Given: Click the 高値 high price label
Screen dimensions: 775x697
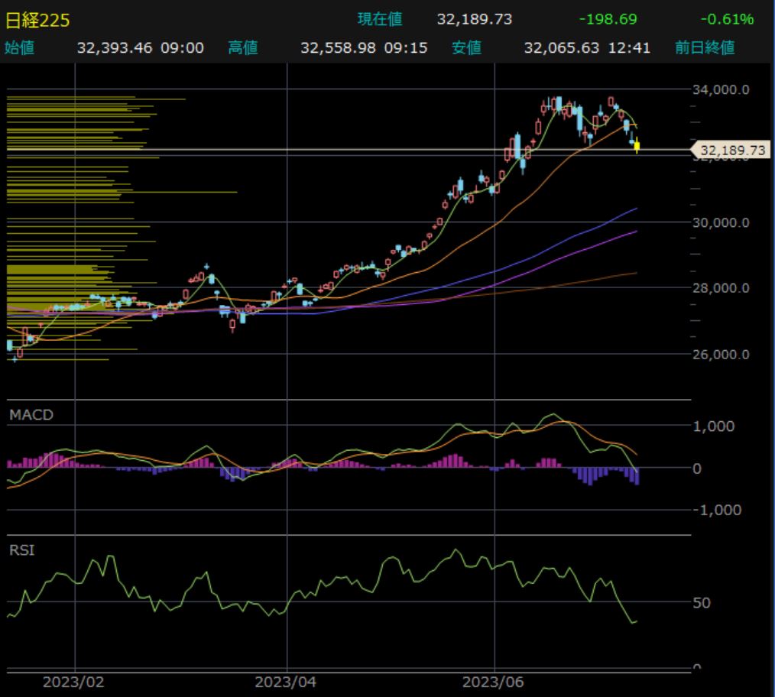Looking at the screenshot, I should click(x=243, y=48).
